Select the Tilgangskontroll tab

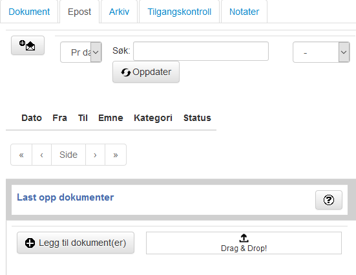tap(180, 12)
